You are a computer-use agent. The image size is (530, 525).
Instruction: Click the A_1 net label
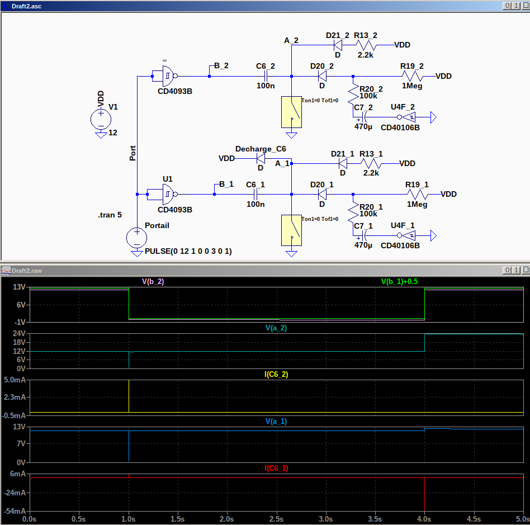pyautogui.click(x=282, y=164)
